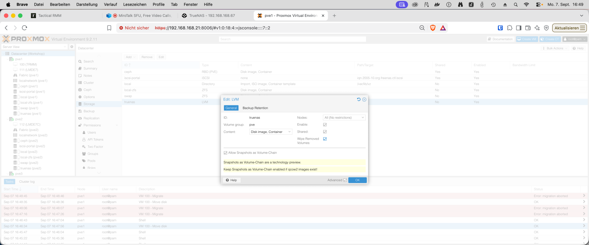Open Creative Cloud menu bar icon
Image resolution: width=589 pixels, height=245 pixels.
[415, 5]
